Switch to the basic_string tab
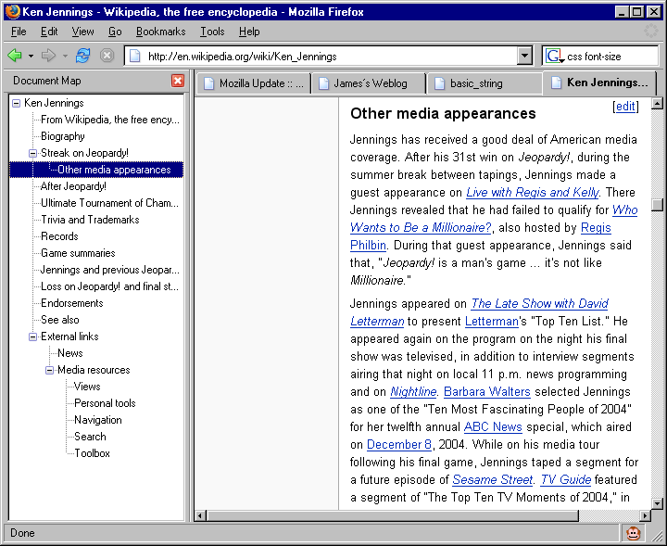Image resolution: width=667 pixels, height=546 pixels. click(x=485, y=83)
